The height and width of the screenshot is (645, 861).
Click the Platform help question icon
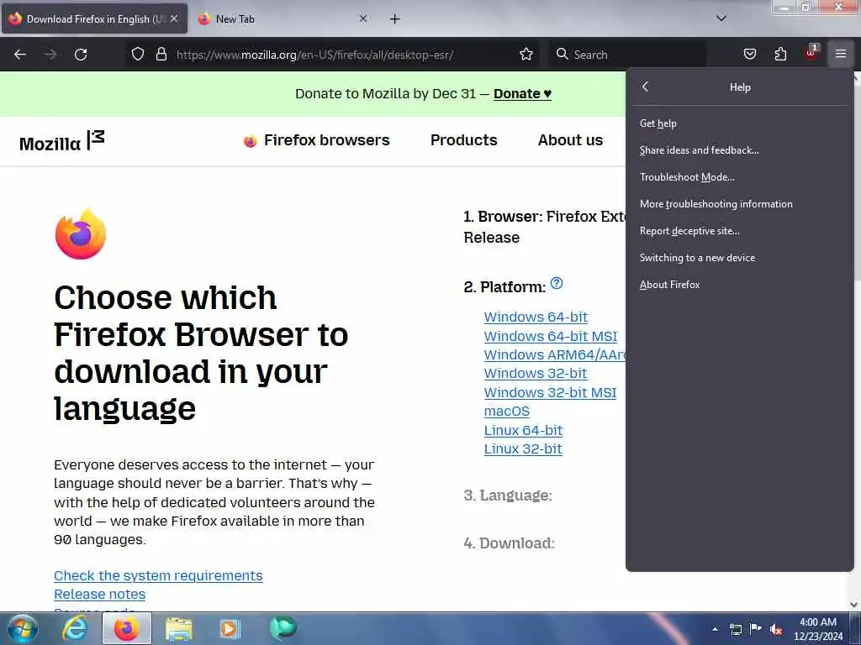[x=557, y=283]
